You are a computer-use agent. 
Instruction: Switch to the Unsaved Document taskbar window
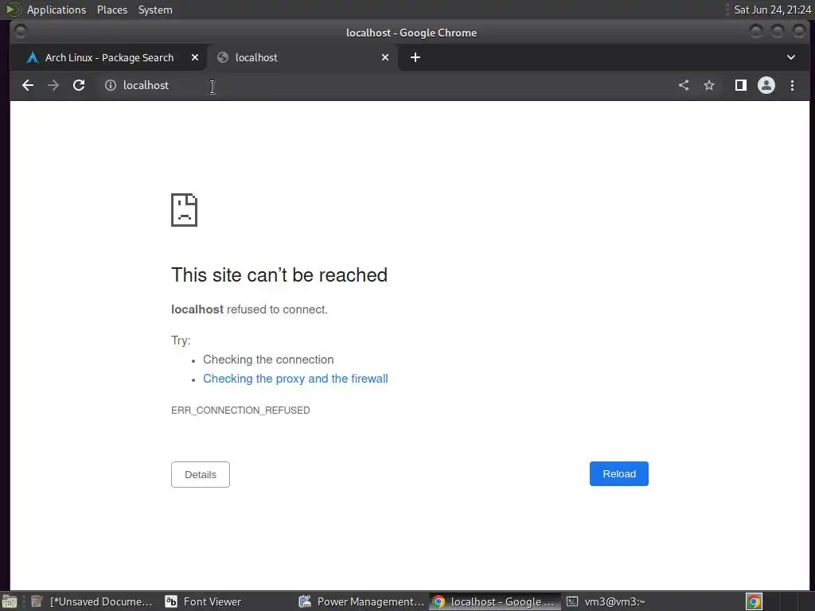pos(92,601)
